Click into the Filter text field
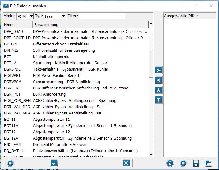This screenshot has height=170, width=219. [x=102, y=16]
